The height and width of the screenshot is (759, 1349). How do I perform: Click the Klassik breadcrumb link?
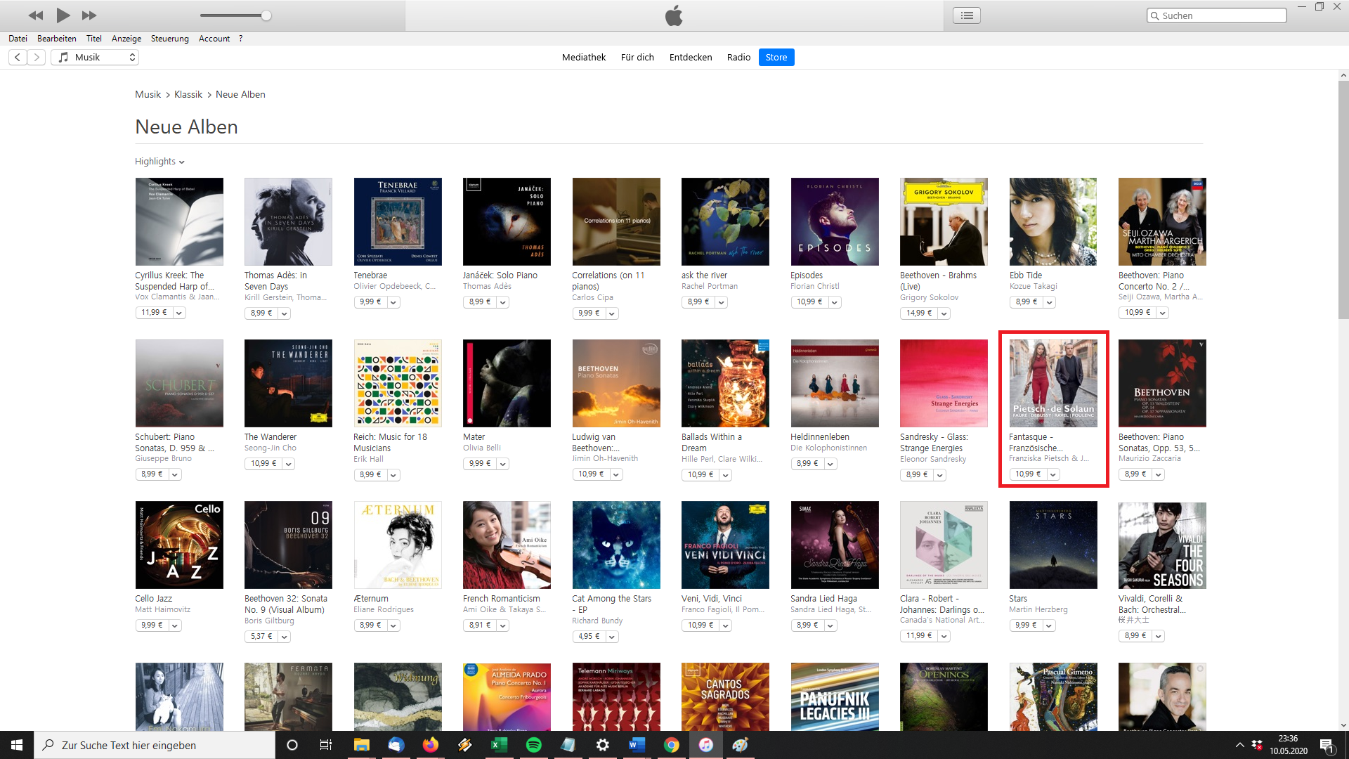[x=188, y=94]
